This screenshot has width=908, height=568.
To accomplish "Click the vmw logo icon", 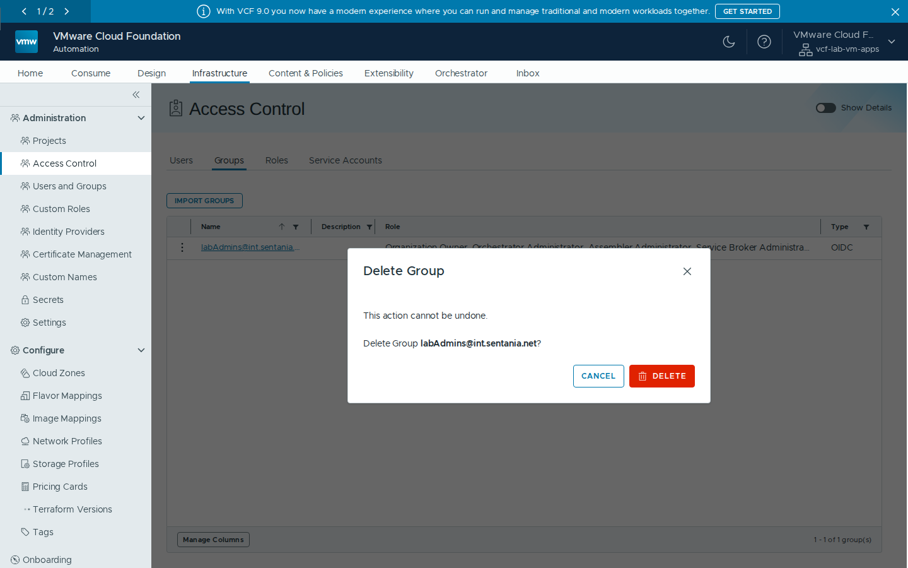I will tap(26, 42).
